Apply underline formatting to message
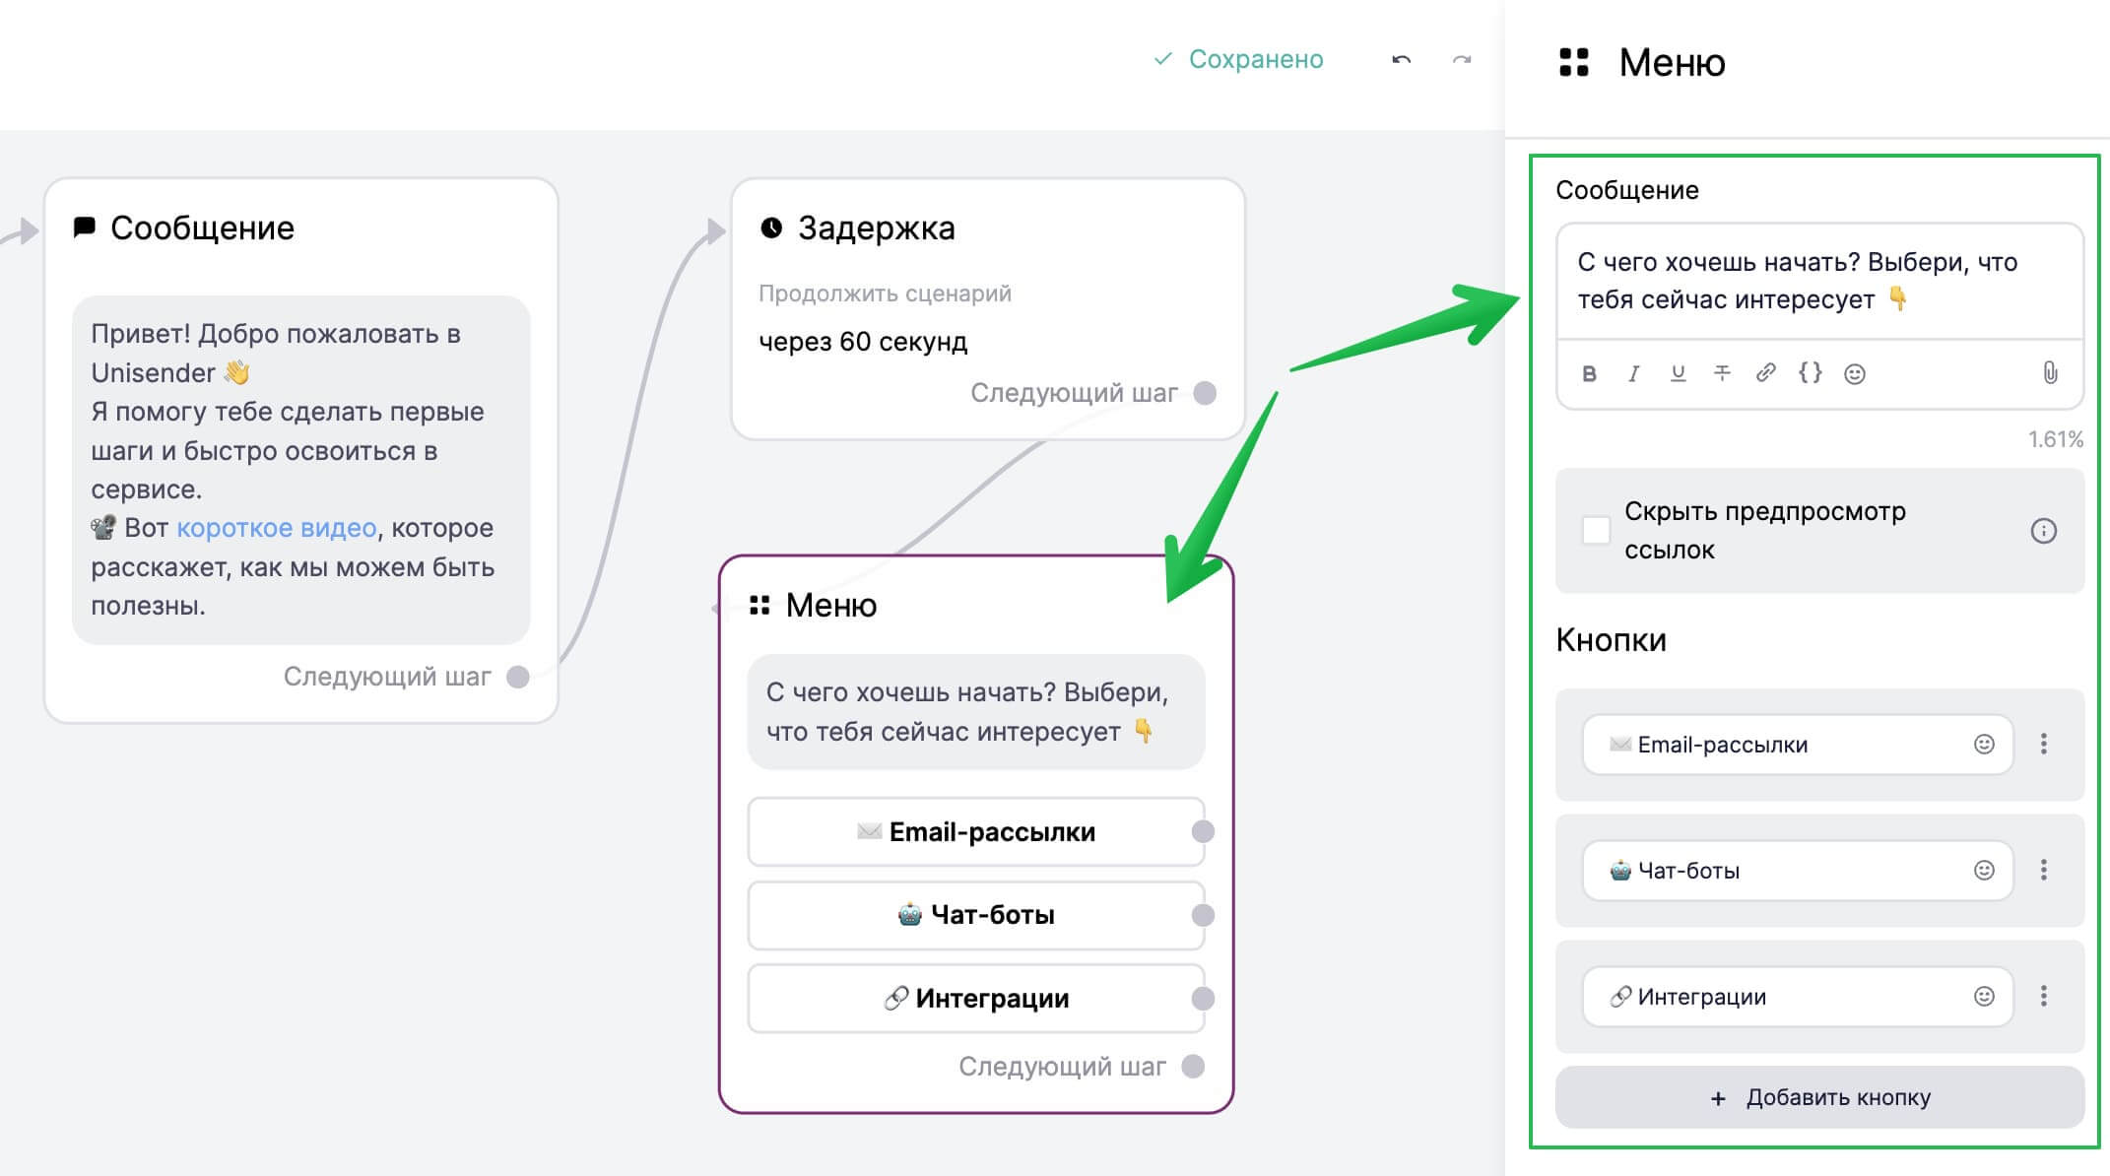 click(x=1678, y=373)
